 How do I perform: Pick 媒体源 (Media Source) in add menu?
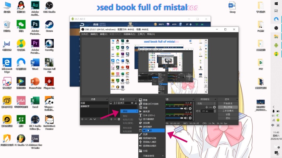click(152, 112)
